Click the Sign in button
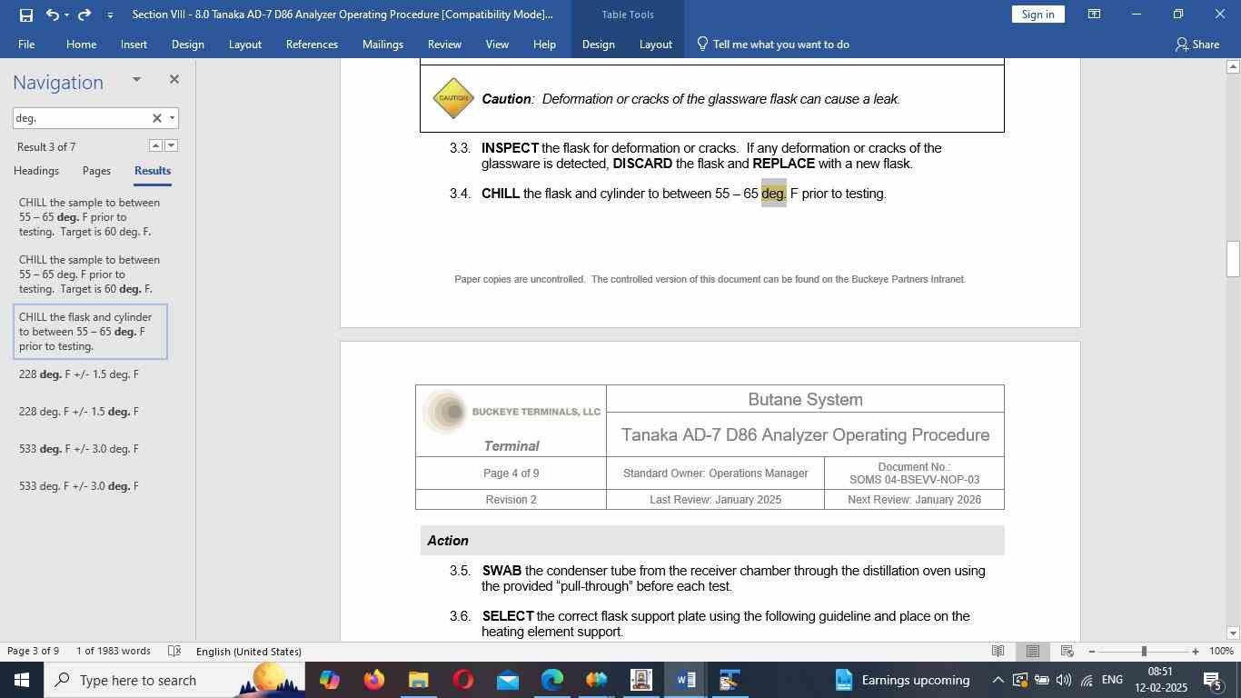This screenshot has width=1241, height=698. 1037,15
